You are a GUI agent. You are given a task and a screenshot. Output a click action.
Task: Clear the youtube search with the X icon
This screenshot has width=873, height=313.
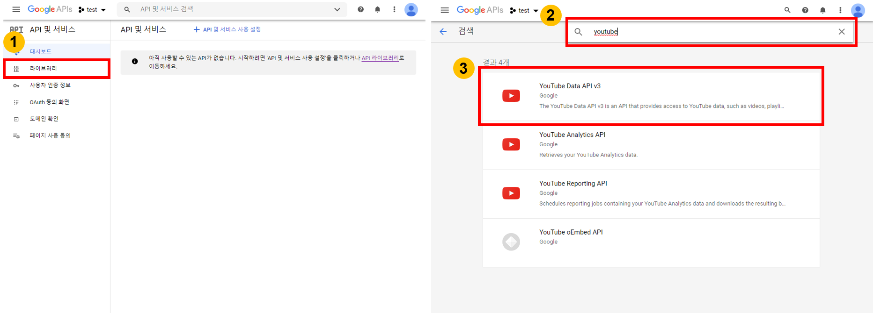pos(842,32)
